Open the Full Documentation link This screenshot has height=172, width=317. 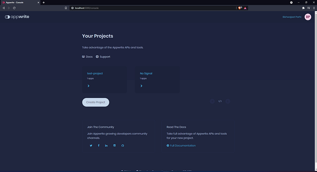tap(181, 145)
